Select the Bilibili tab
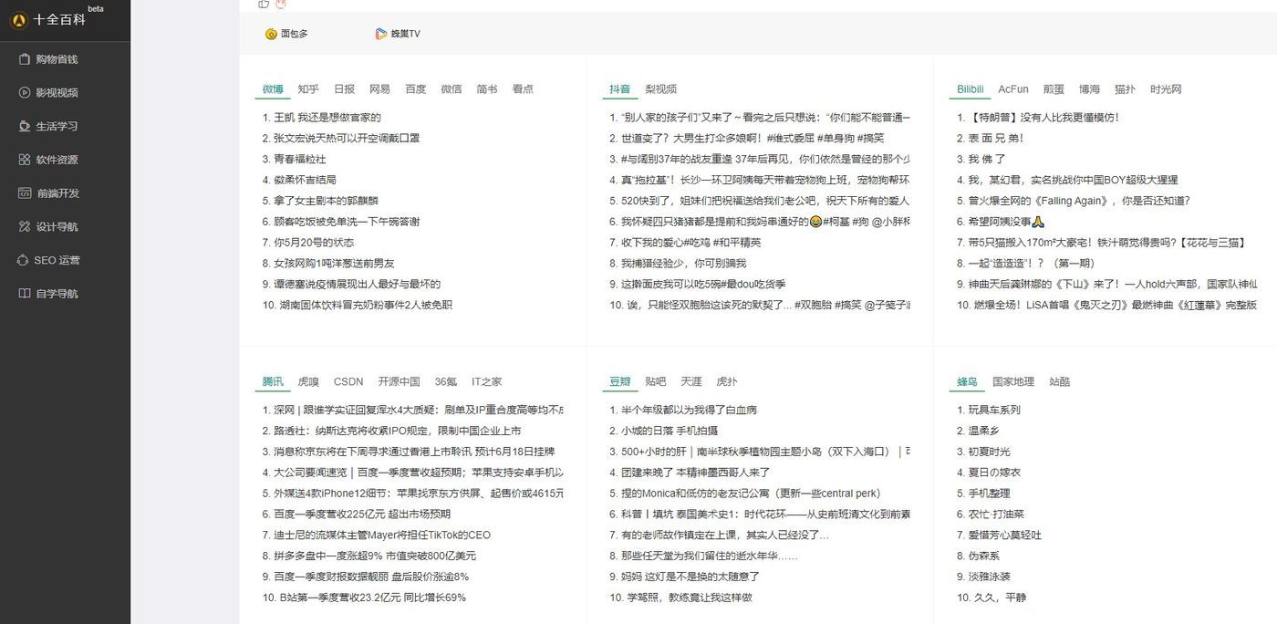The image size is (1277, 624). (x=971, y=89)
